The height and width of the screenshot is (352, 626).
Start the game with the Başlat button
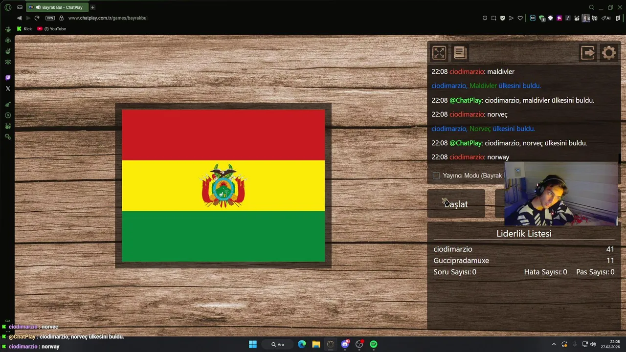pyautogui.click(x=456, y=204)
